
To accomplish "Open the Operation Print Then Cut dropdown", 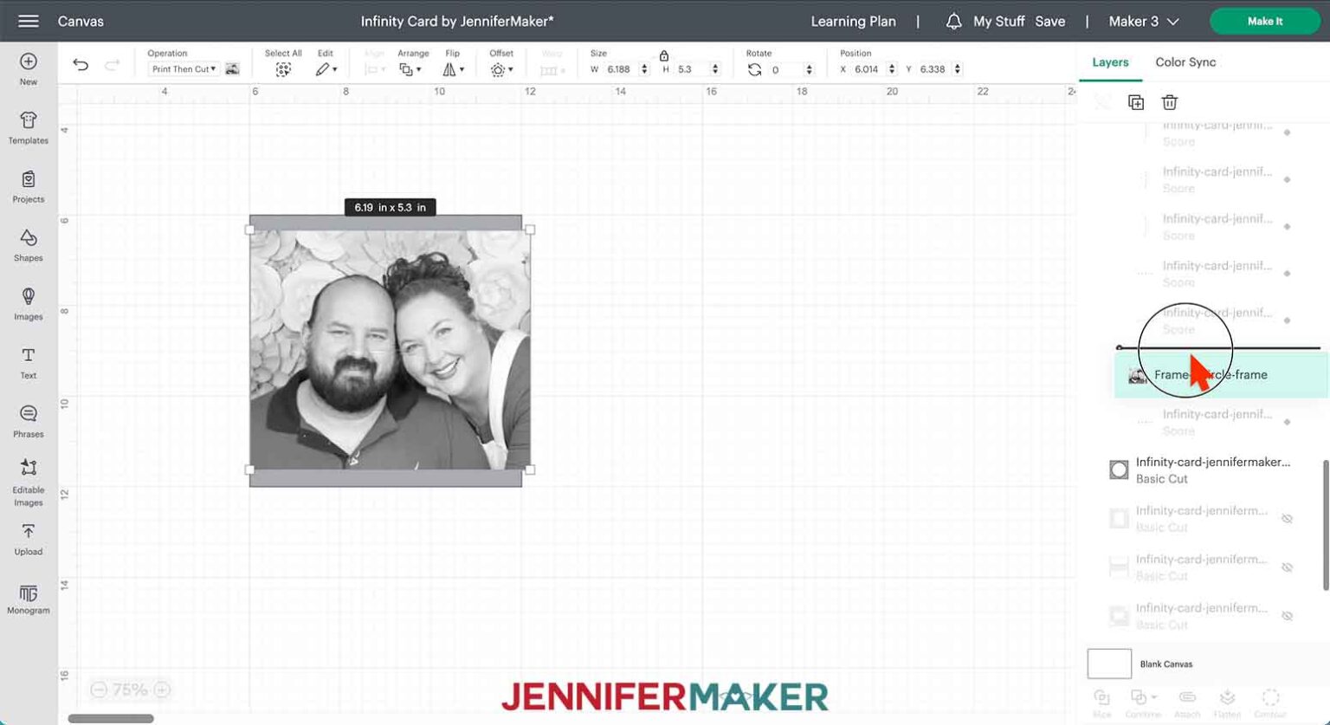I will click(183, 69).
